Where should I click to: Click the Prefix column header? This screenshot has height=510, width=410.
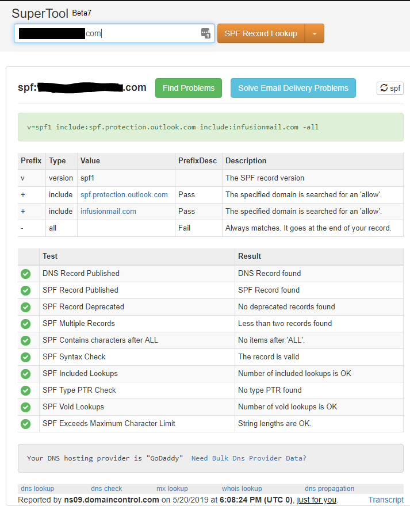[31, 160]
